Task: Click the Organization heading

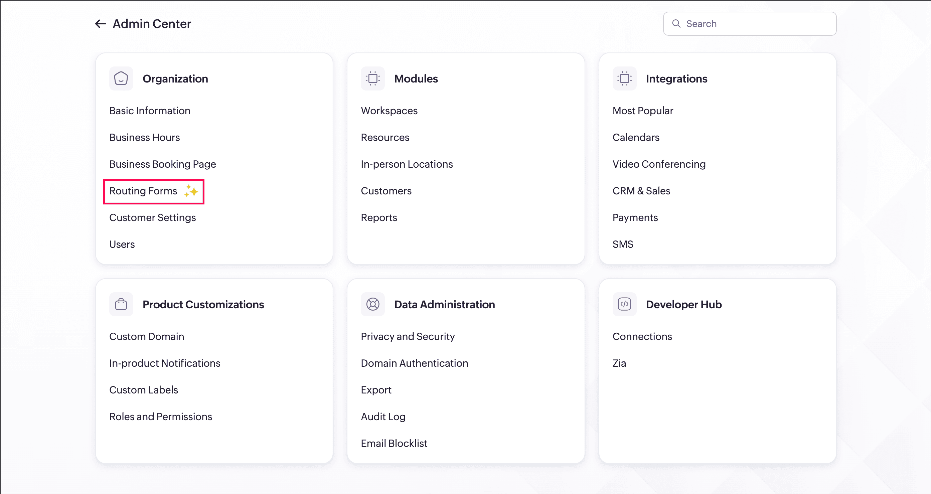Action: click(x=175, y=78)
